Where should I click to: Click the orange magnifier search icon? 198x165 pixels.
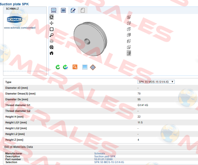pos(75,67)
